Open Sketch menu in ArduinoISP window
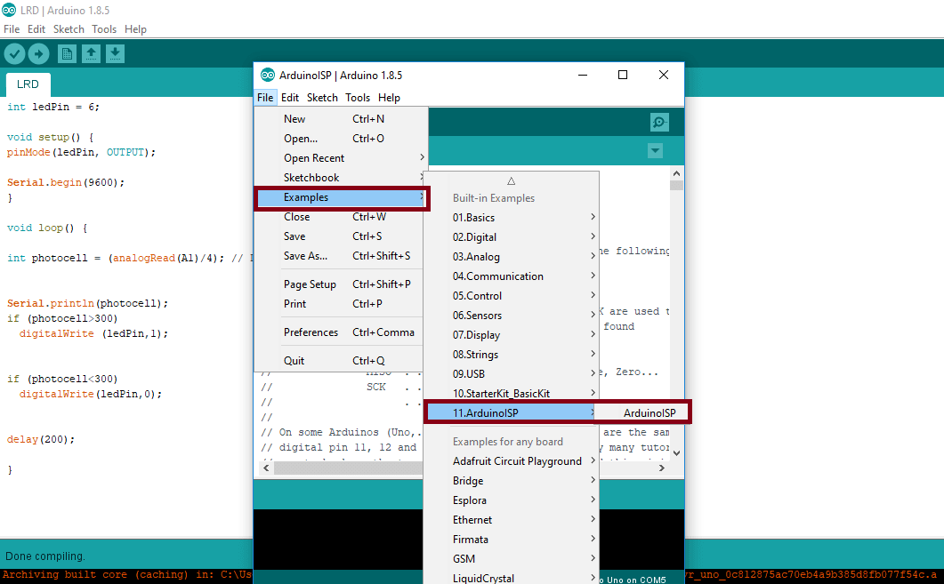Screen dimensions: 944x584 click(x=322, y=98)
